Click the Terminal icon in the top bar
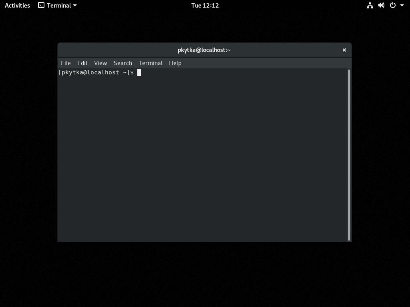The width and height of the screenshot is (410, 307). 41,5
